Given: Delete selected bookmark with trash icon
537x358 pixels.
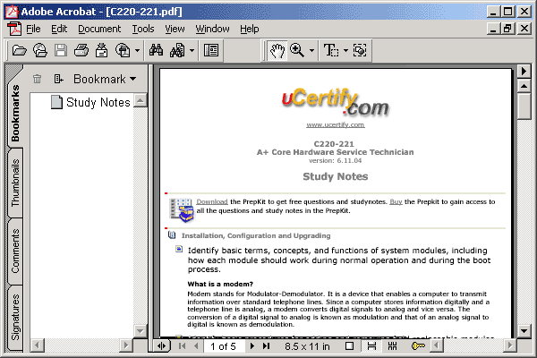Looking at the screenshot, I should click(37, 79).
